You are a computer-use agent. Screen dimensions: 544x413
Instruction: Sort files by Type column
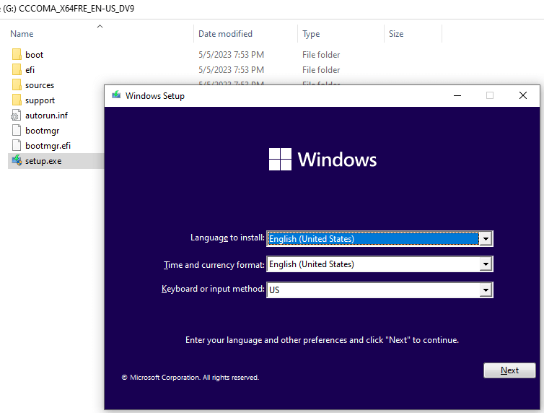311,34
